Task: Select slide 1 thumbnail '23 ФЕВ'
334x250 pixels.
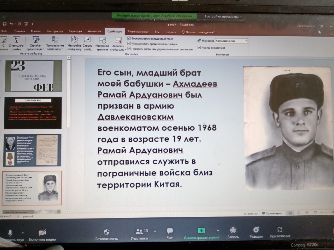Action: click(33, 76)
